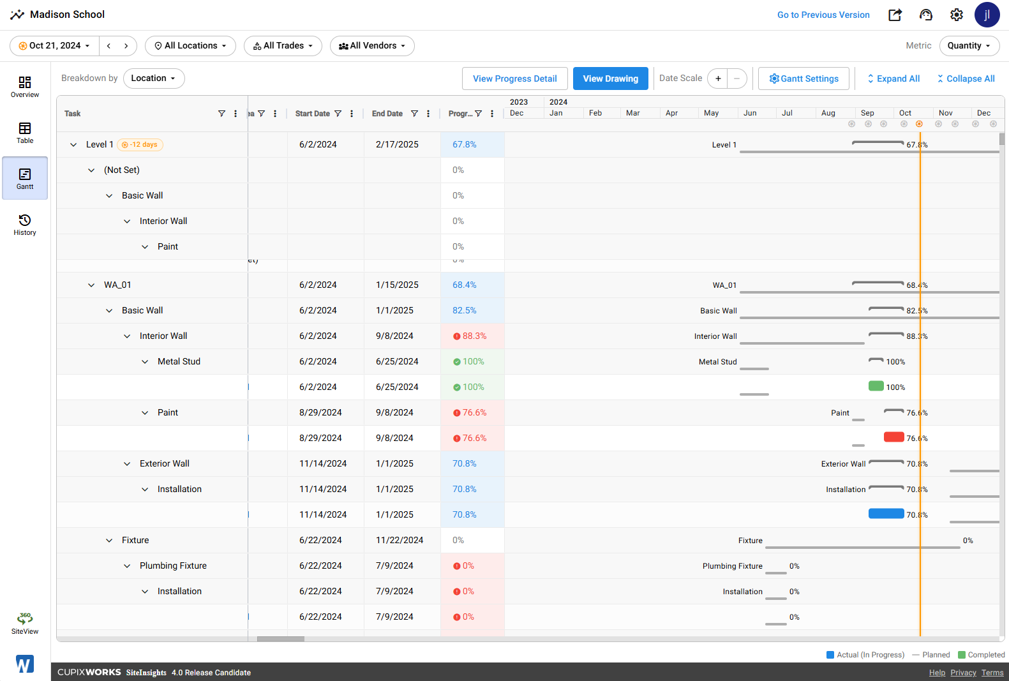Open Start Date column options menu
Screen dimensions: 1009x681
pos(352,114)
